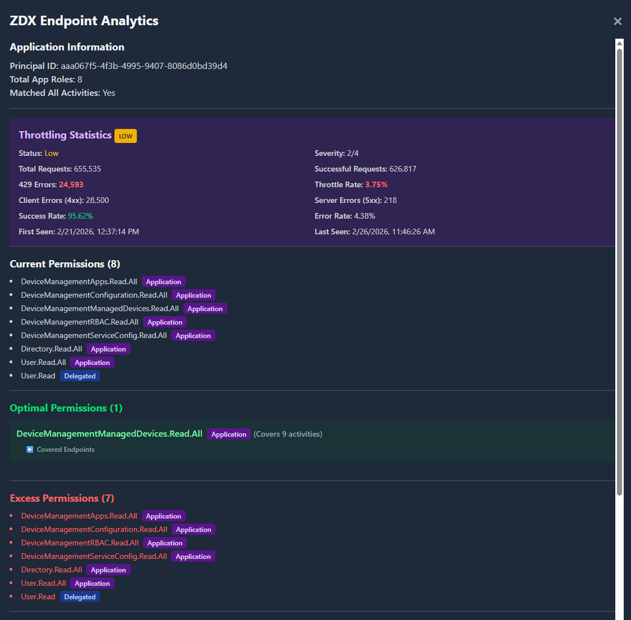Expand the Covered Endpoints disclosure triangle
631x620 pixels.
30,450
